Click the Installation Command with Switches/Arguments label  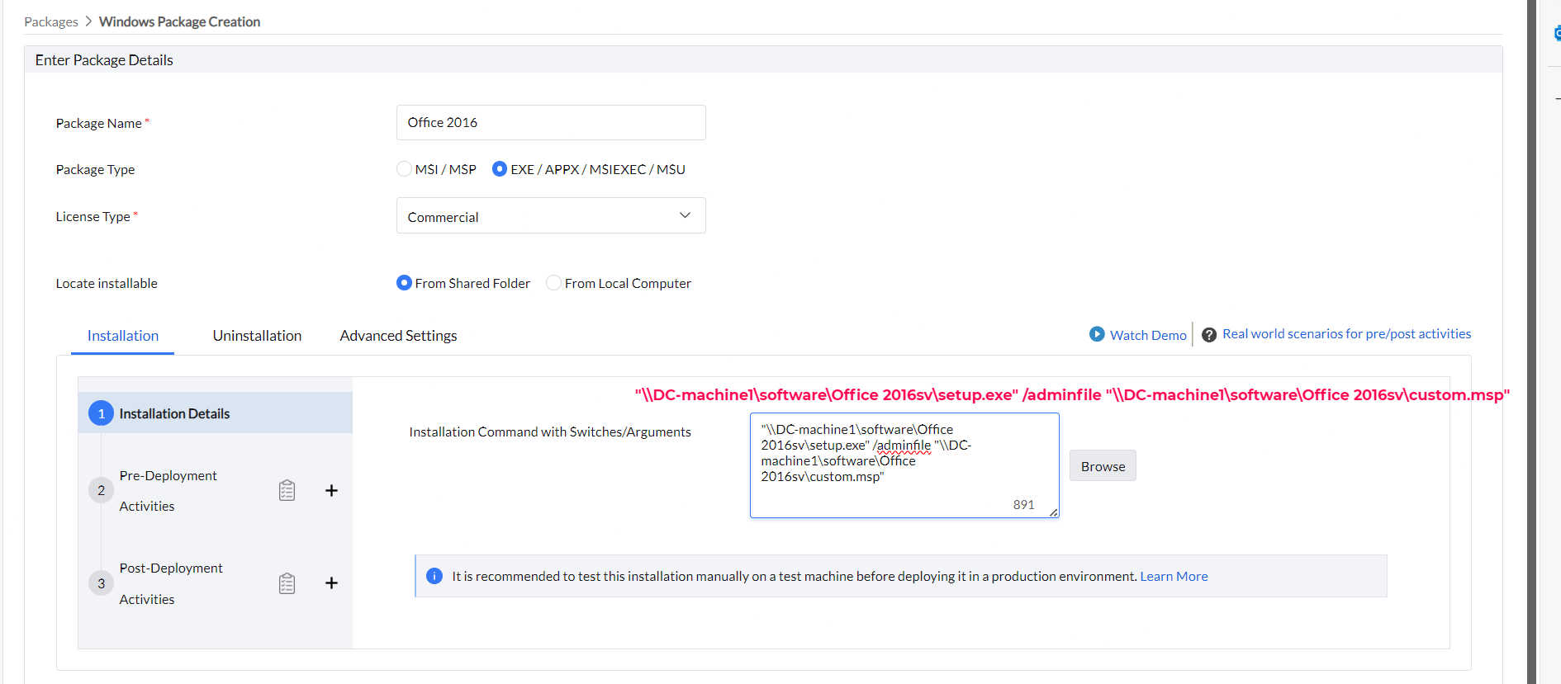(550, 432)
